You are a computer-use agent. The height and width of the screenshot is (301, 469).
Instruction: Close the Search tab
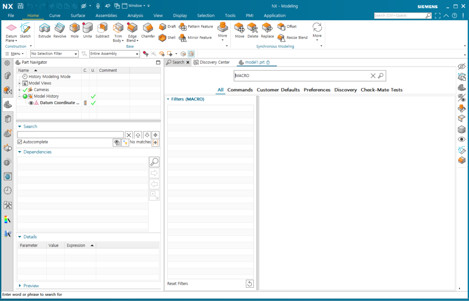[x=188, y=62]
